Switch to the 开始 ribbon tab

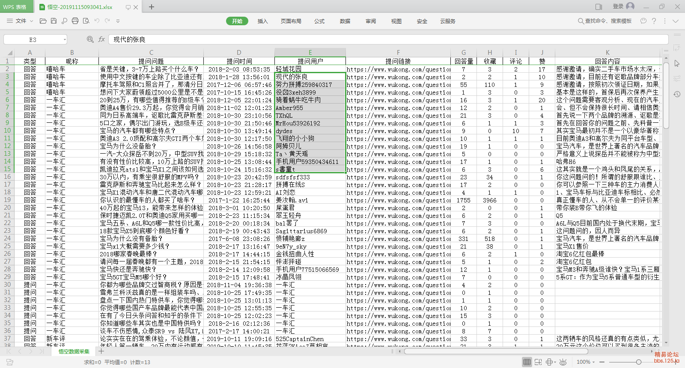(237, 21)
